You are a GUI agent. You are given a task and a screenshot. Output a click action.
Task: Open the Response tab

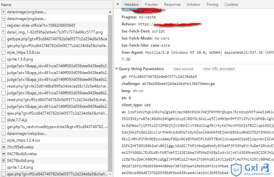(x=172, y=5)
